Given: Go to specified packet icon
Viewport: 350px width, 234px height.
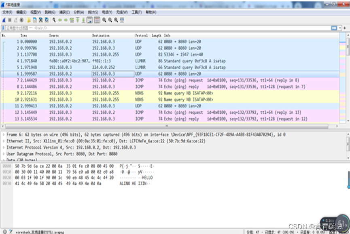Looking at the screenshot, I should 72,20.
